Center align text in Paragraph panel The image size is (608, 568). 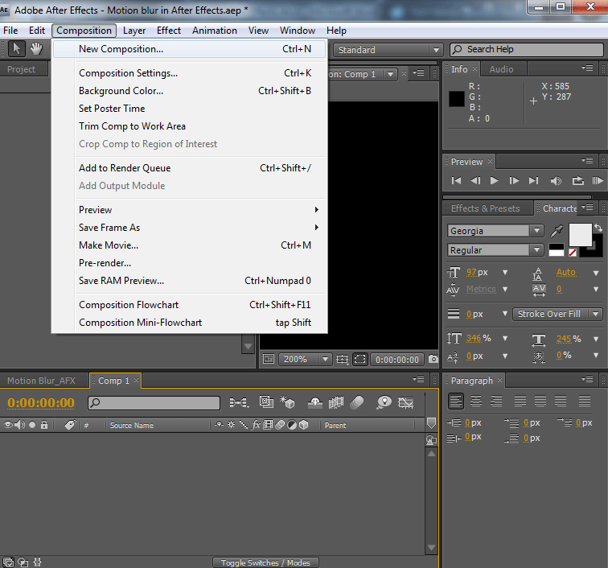(476, 401)
